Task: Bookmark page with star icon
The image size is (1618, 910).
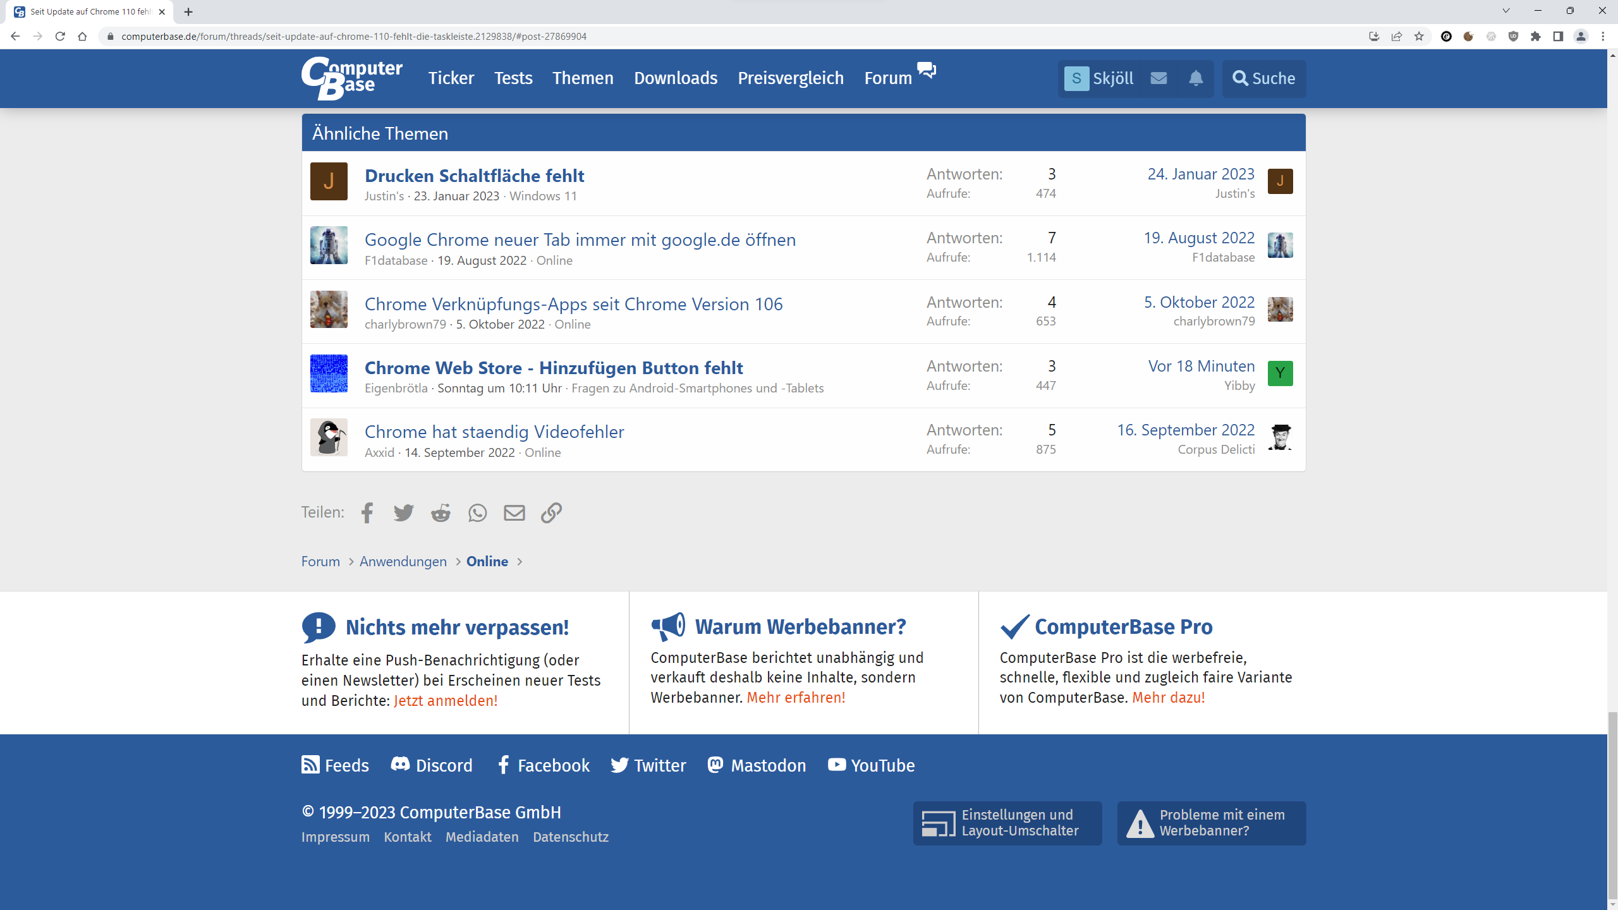Action: tap(1419, 37)
